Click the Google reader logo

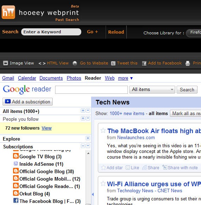point(27,89)
